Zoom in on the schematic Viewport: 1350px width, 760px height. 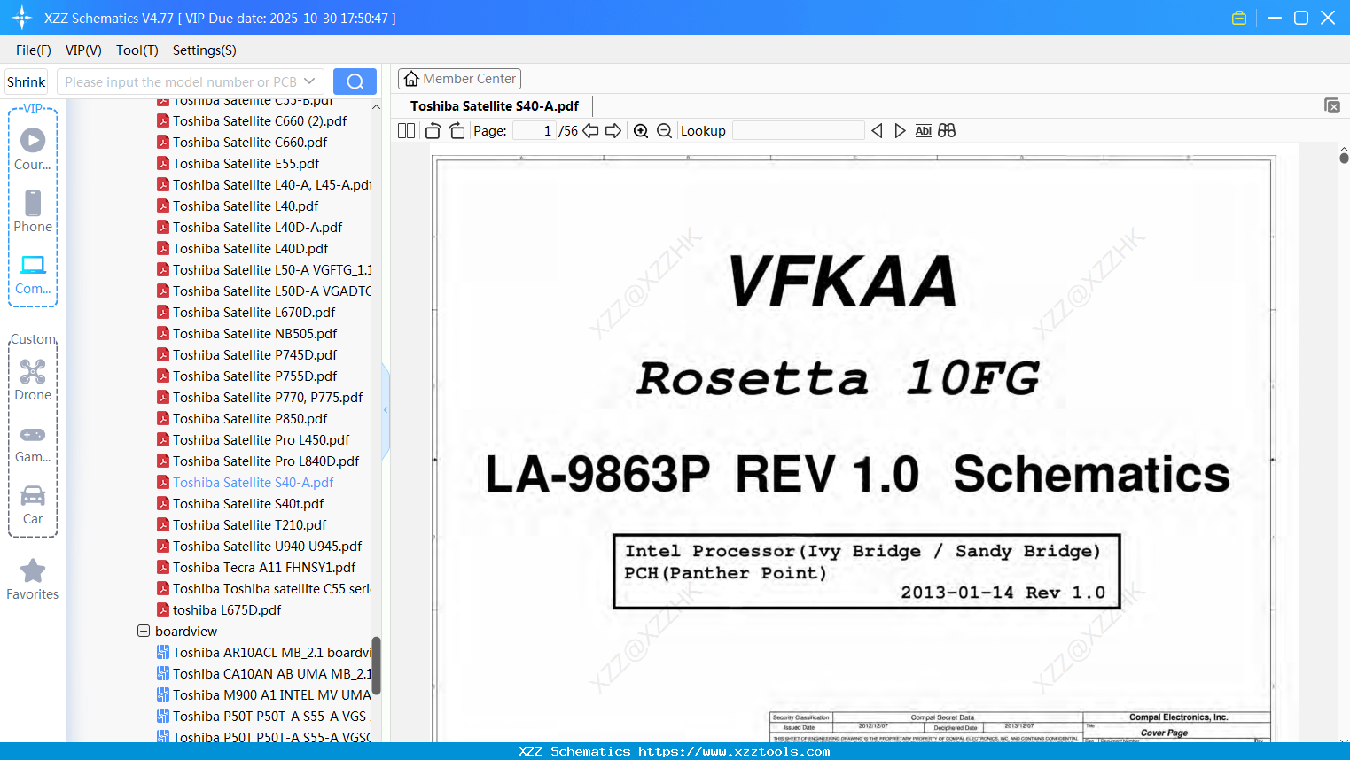[641, 131]
